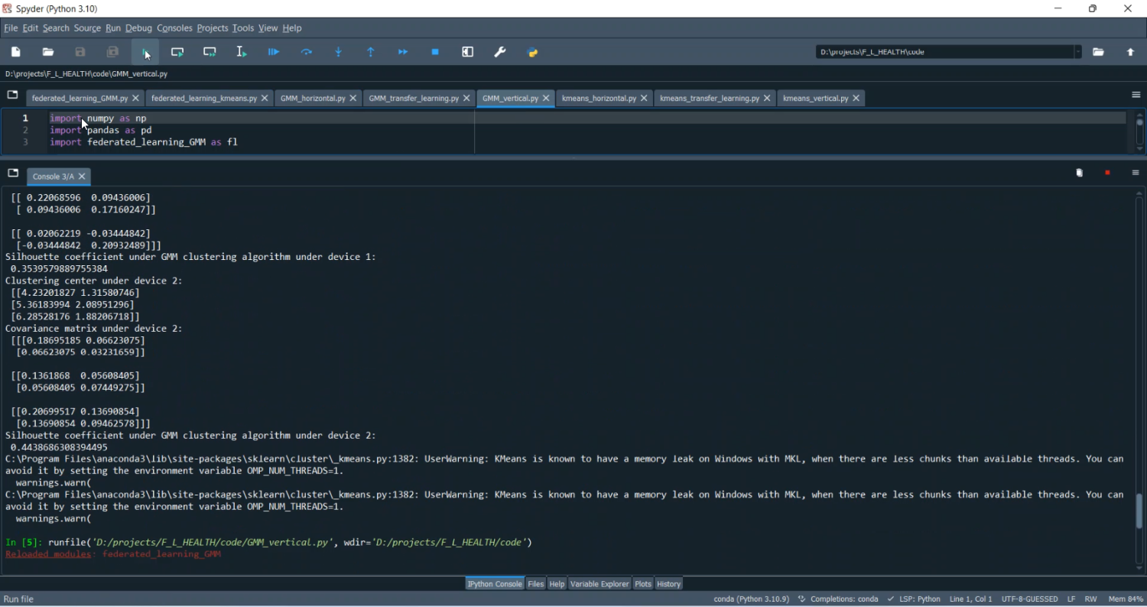The width and height of the screenshot is (1147, 607).
Task: Open Preferences via the wrench icon
Action: tap(500, 52)
